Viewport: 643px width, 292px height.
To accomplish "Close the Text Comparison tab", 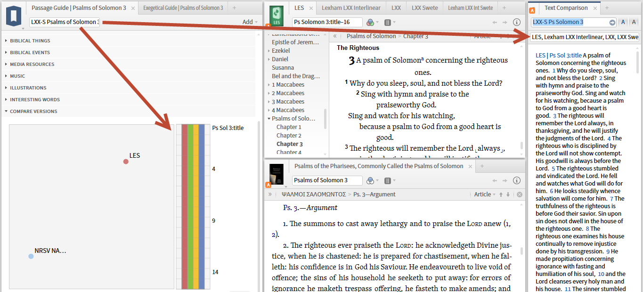I will 594,8.
